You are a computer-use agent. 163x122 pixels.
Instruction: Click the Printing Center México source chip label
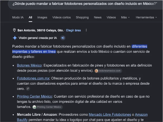(x=49, y=107)
